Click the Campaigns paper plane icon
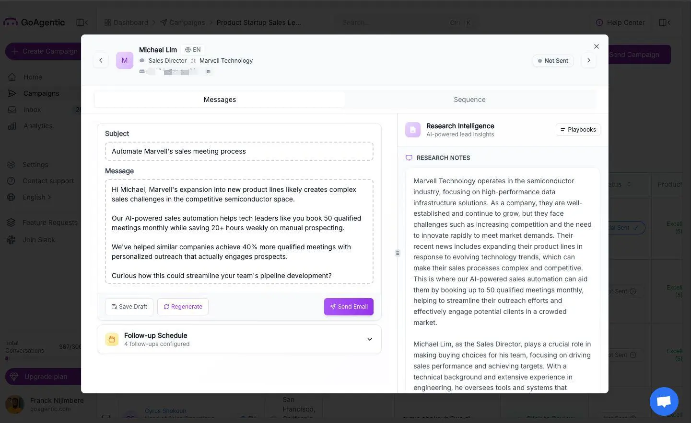 [x=12, y=93]
